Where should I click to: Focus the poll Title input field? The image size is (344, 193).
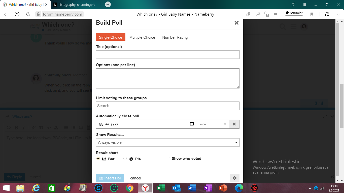click(x=168, y=55)
